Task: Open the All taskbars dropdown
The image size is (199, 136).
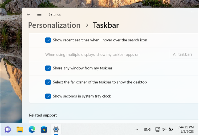Action: point(184,55)
